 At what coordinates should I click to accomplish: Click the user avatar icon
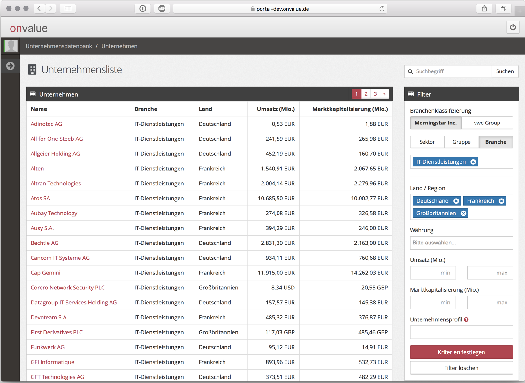11,46
